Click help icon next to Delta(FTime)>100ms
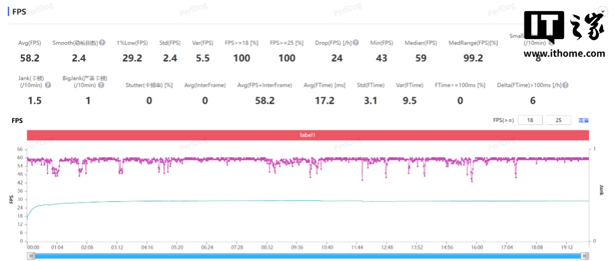614x261 pixels. pyautogui.click(x=565, y=85)
